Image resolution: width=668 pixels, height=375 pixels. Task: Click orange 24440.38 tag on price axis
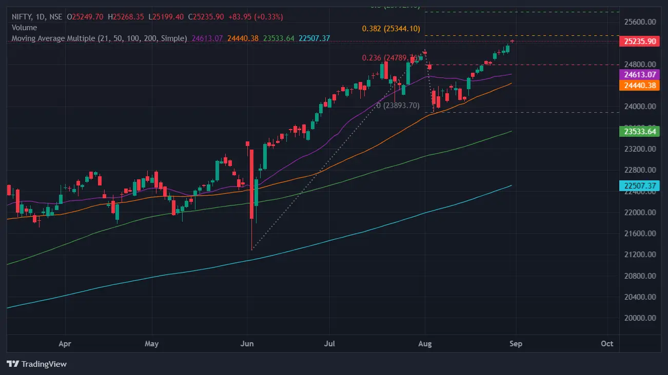640,86
